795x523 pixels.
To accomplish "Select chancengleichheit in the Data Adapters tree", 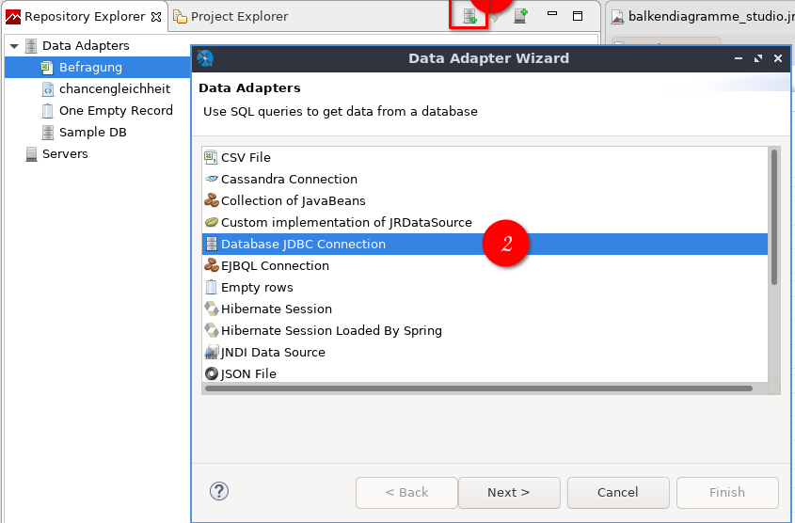I will pos(115,89).
